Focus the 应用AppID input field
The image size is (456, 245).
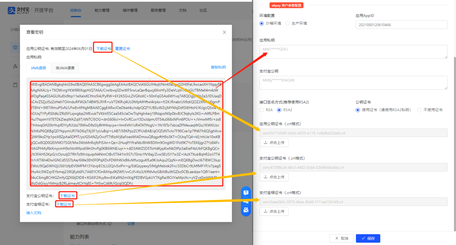[402, 25]
